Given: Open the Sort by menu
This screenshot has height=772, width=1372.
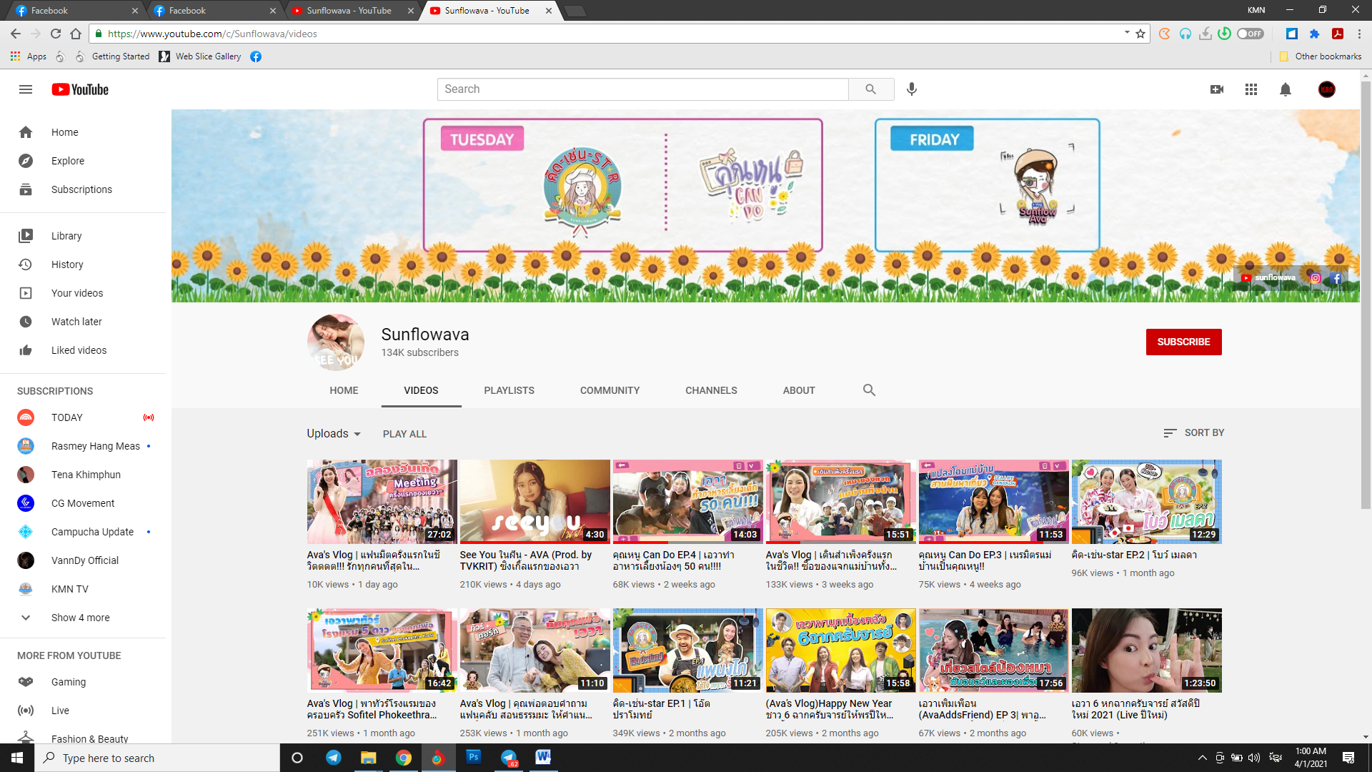Looking at the screenshot, I should [1193, 433].
